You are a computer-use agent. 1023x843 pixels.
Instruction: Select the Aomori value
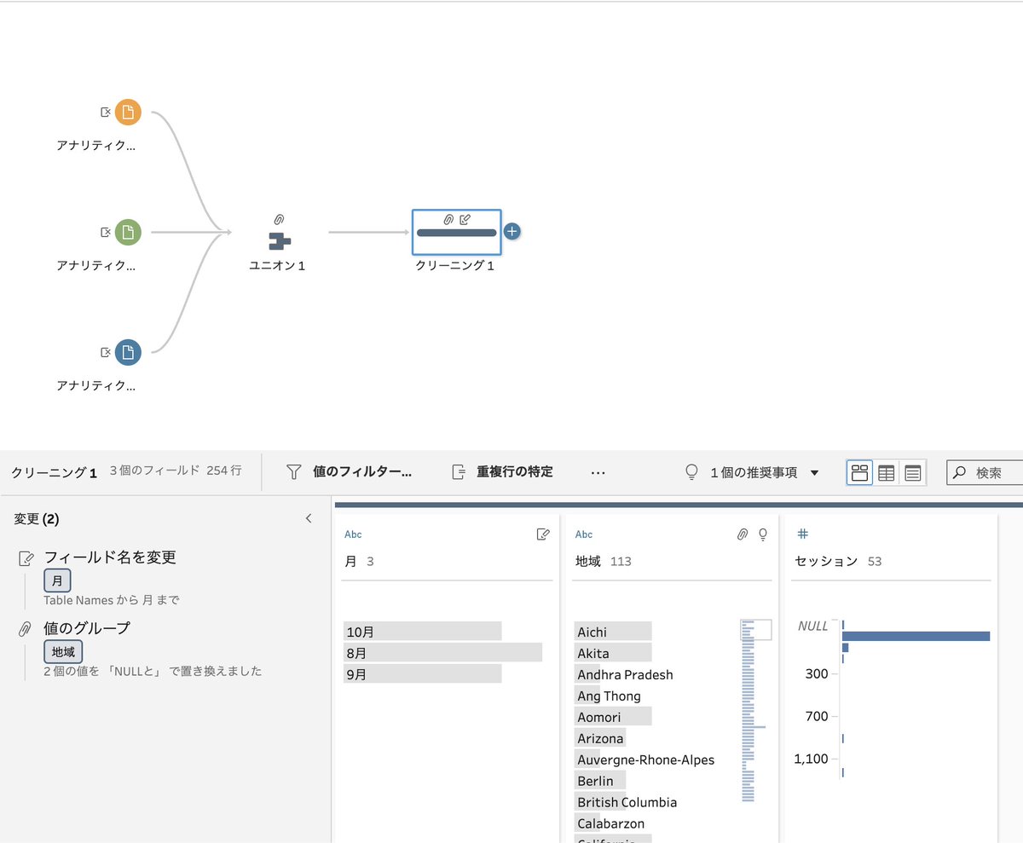(613, 717)
